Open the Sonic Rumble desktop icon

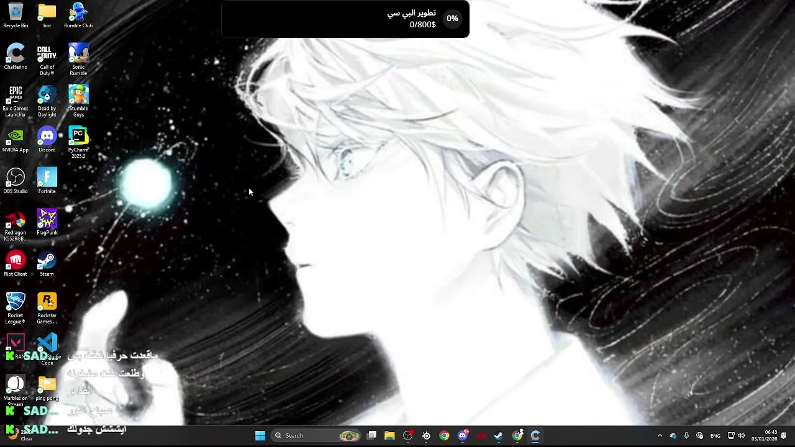coord(78,60)
